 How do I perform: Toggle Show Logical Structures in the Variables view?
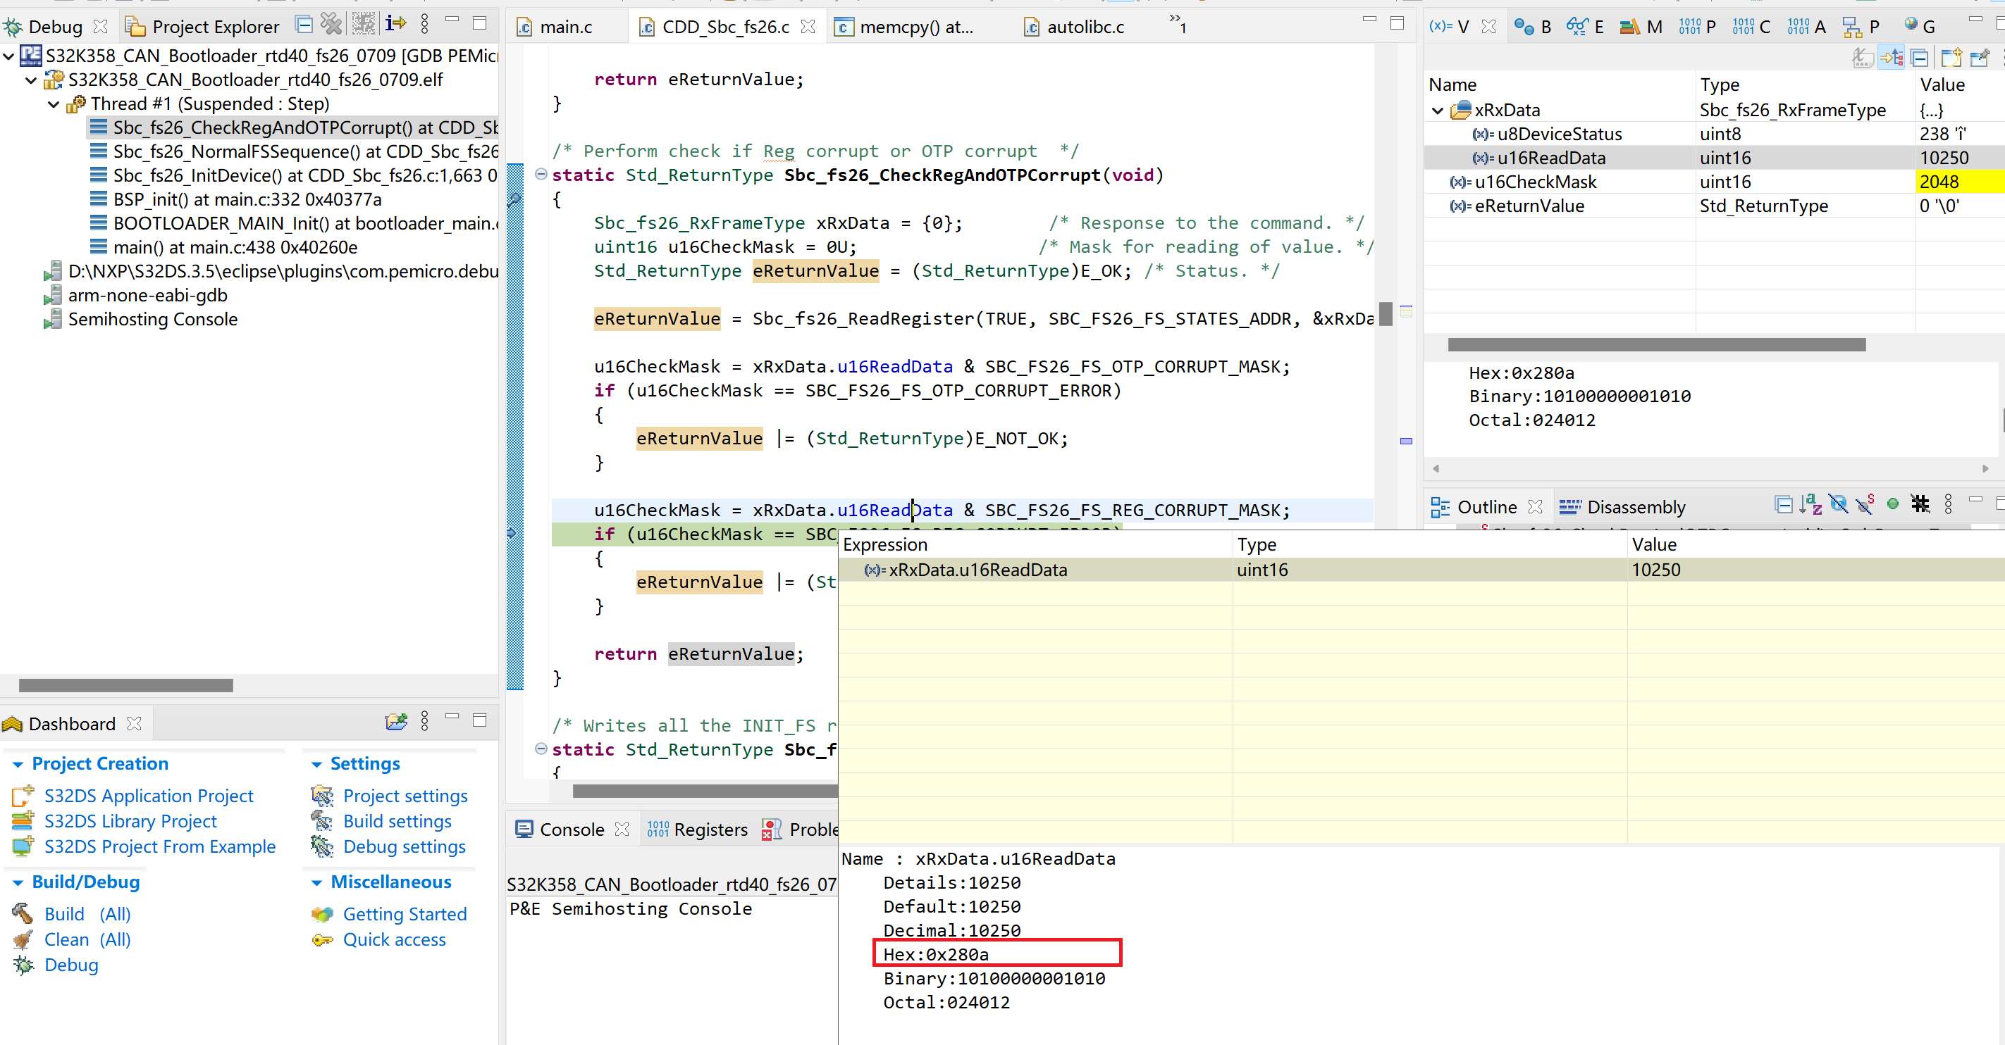pyautogui.click(x=1892, y=57)
